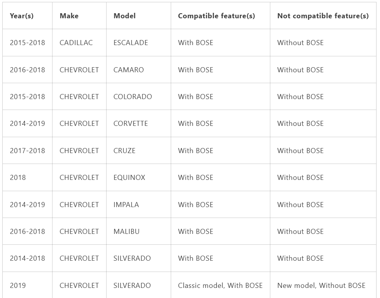
Task: Select the CADILLAC make cell
Action: [76, 43]
